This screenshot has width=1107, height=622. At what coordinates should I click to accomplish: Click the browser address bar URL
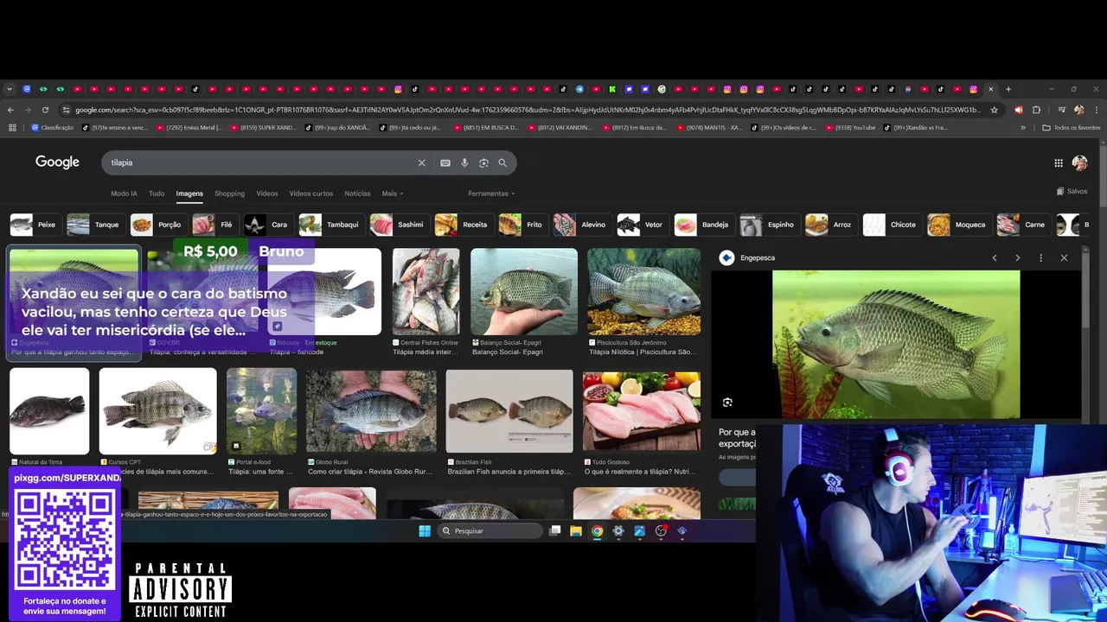coord(528,110)
